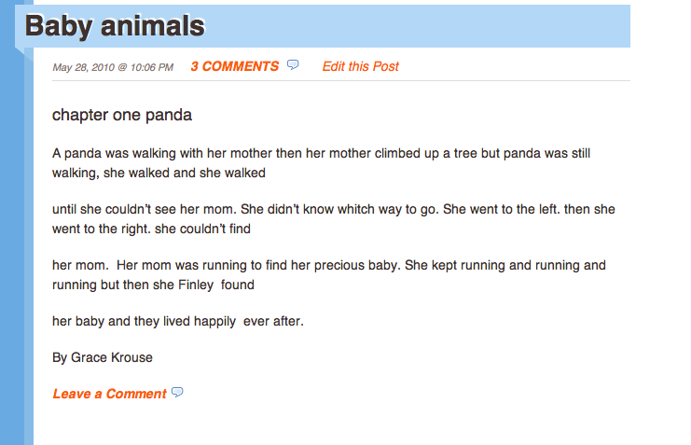This screenshot has width=691, height=445.
Task: Click empty area of the light-blue title banner
Action: tap(418, 26)
